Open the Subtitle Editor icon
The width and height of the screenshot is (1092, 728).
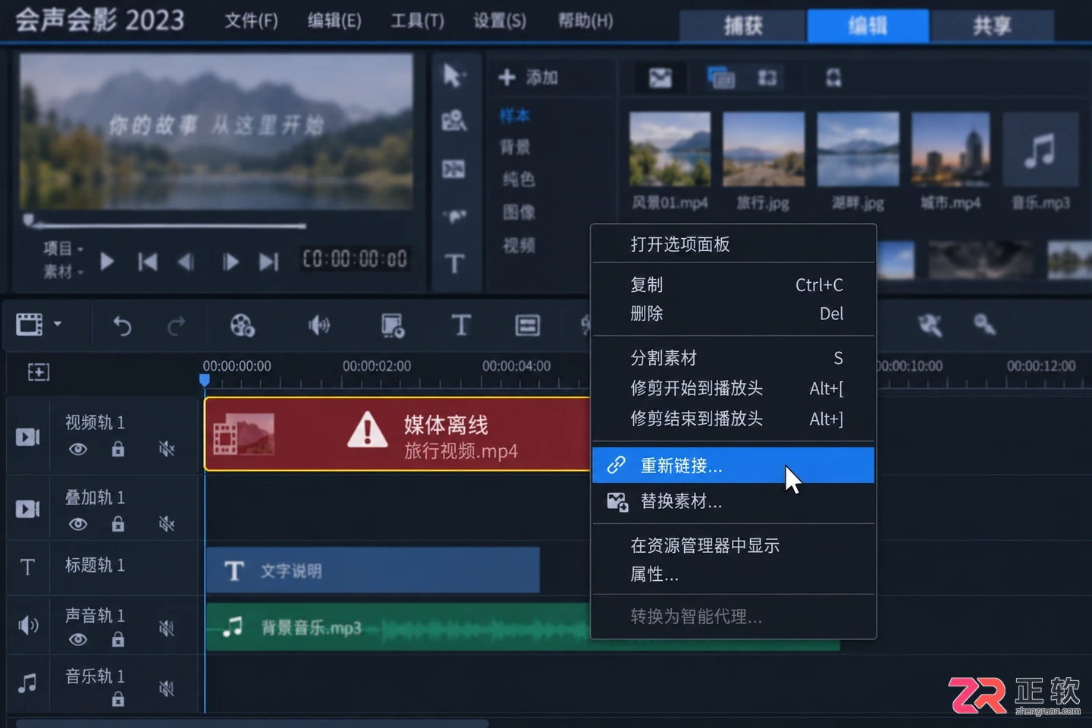click(x=527, y=325)
